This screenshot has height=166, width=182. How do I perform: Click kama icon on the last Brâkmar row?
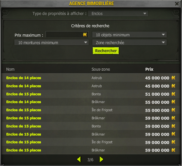(173, 150)
